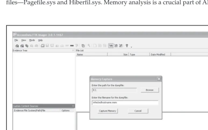Click the greyed Remove All Evidence Items icon

tap(36, 46)
